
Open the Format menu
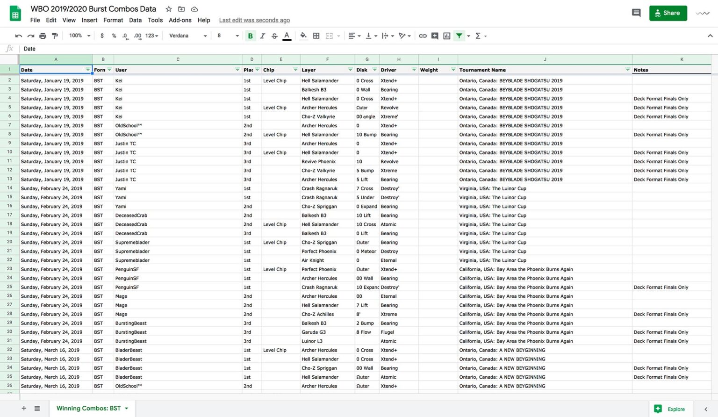click(113, 20)
